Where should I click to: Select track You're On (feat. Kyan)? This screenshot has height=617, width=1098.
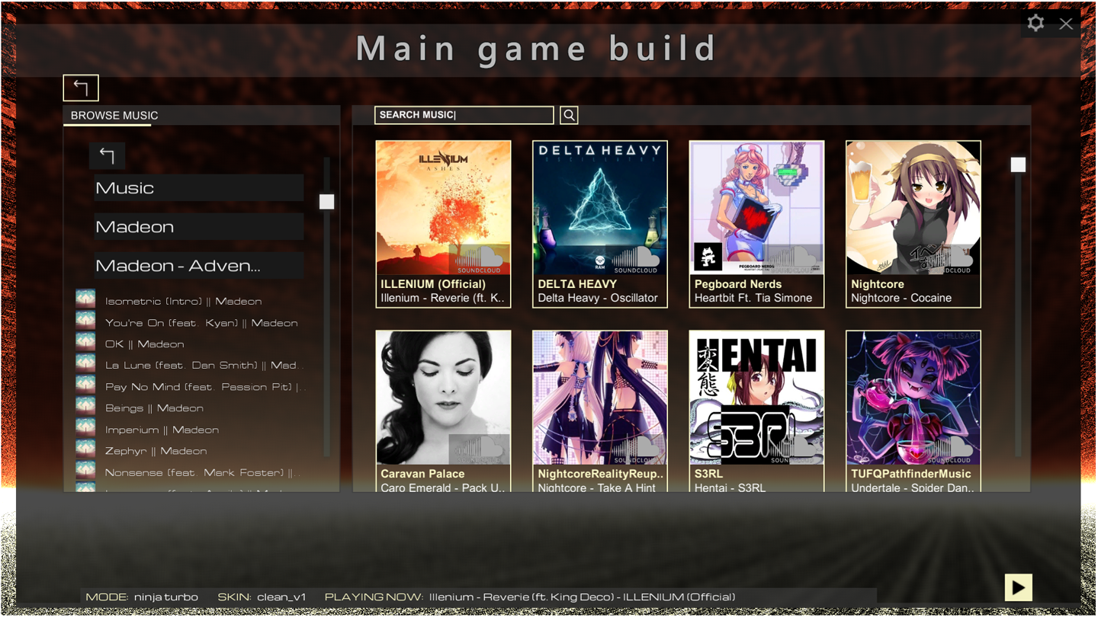tap(201, 322)
